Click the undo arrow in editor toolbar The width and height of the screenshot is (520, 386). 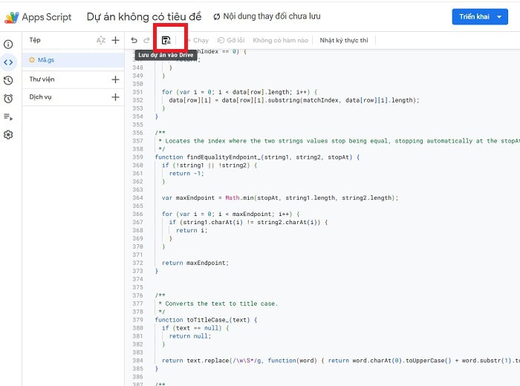coord(134,40)
